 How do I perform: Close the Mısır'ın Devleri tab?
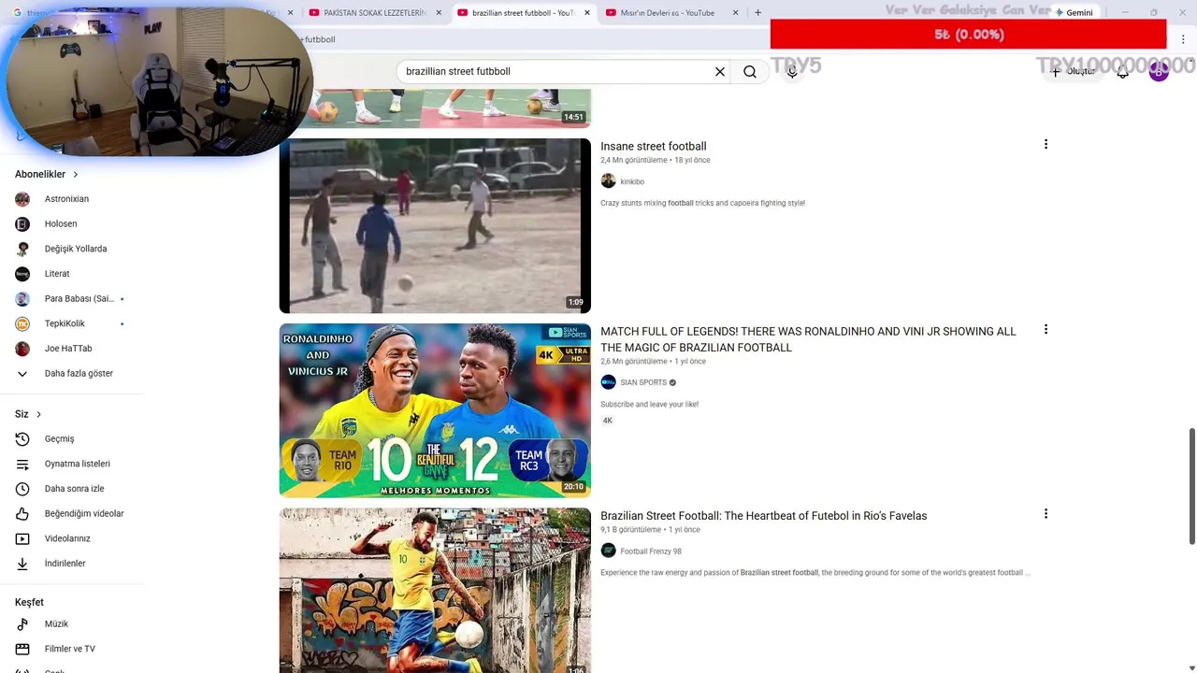735,13
